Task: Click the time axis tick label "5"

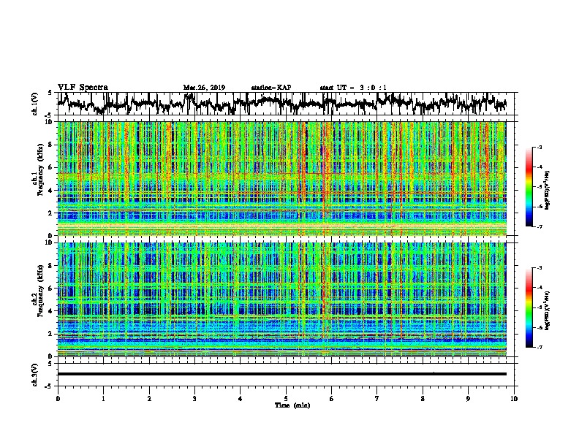Action: click(286, 399)
